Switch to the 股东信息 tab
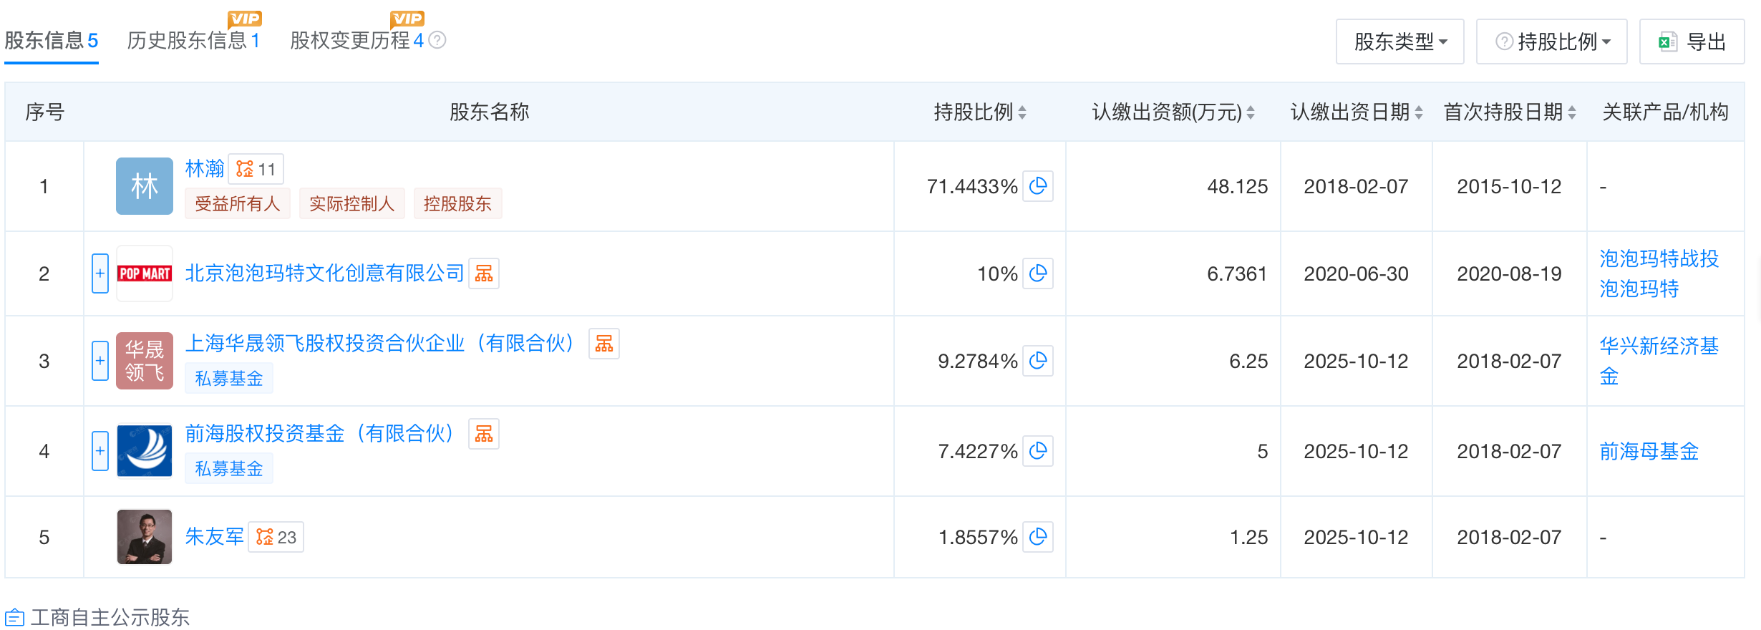This screenshot has height=630, width=1761. tap(52, 40)
